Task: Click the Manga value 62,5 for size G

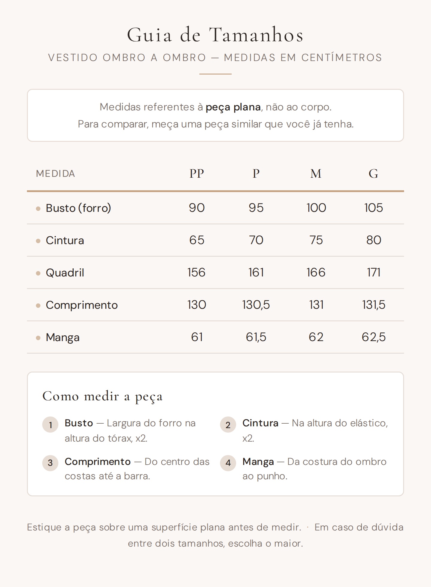Action: (374, 337)
